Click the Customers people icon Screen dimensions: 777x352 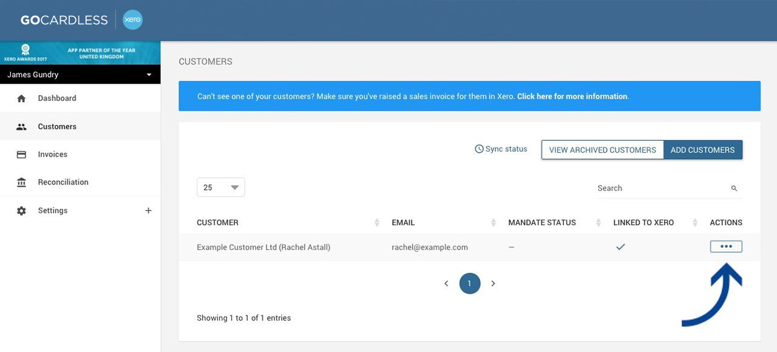tap(22, 127)
